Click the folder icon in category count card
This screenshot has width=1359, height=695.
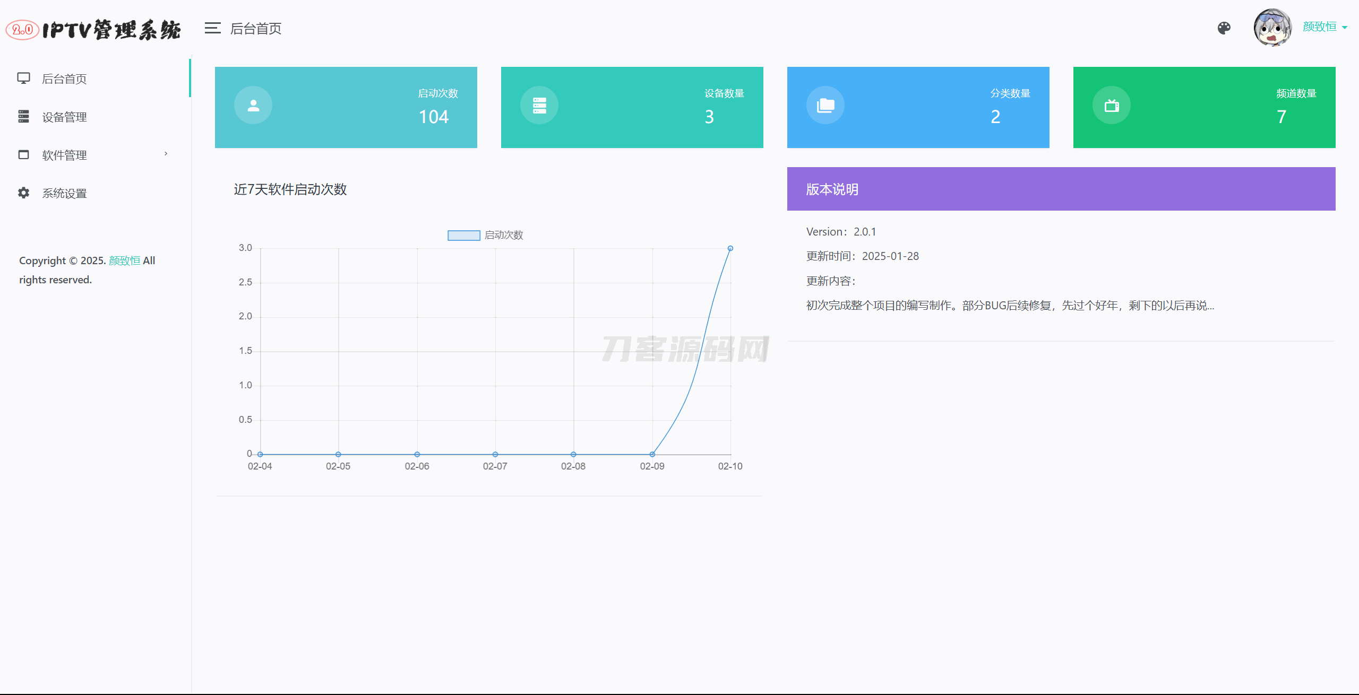tap(825, 106)
